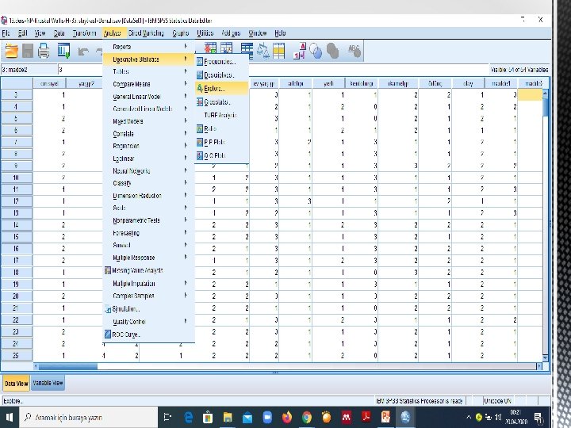The width and height of the screenshot is (571, 428).
Task: Click the Use Variable Sets icon
Action: [x=316, y=51]
